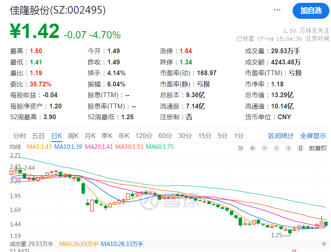Click the 量比 value 1.19
331x252 pixels.
pos(36,73)
